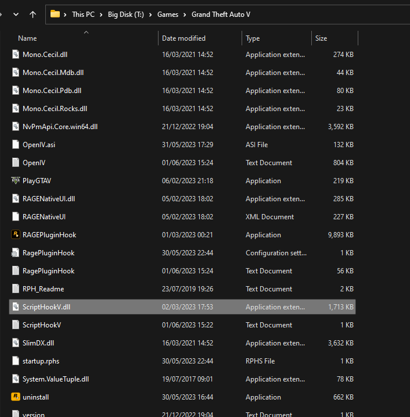Click the RAGENativeUI XML document icon

point(16,217)
